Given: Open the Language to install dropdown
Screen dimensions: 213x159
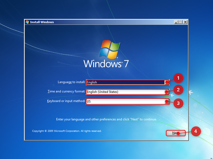Looking at the screenshot, I should pyautogui.click(x=128, y=82).
